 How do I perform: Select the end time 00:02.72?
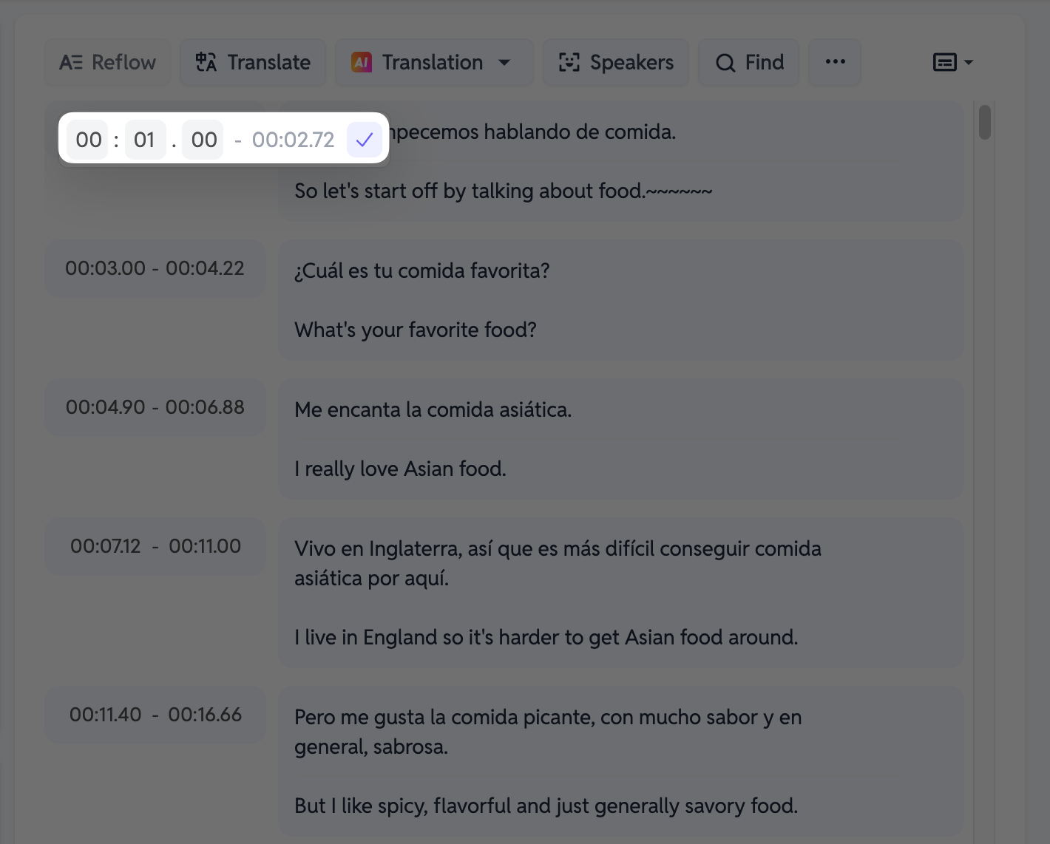coord(293,140)
